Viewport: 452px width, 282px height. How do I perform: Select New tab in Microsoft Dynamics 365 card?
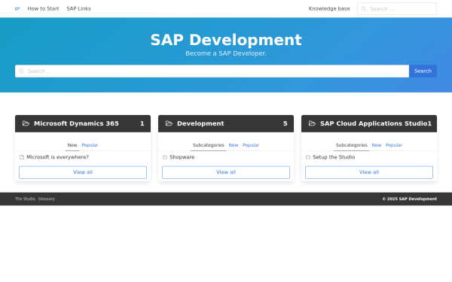pos(72,145)
